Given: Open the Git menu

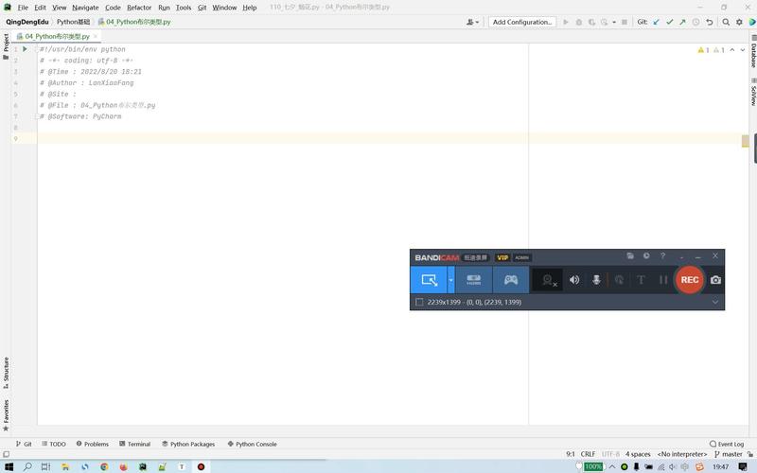Looking at the screenshot, I should 202,8.
